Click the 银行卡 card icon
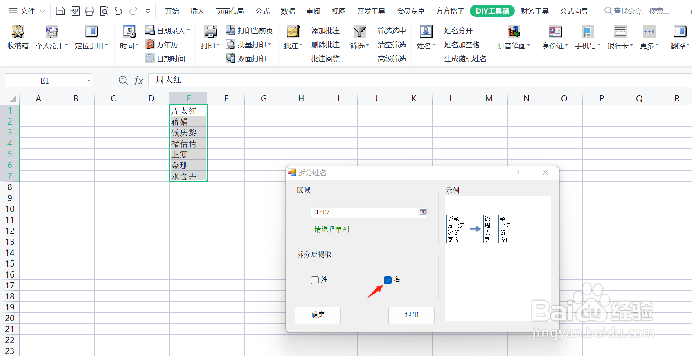The width and height of the screenshot is (692, 356). [x=620, y=32]
